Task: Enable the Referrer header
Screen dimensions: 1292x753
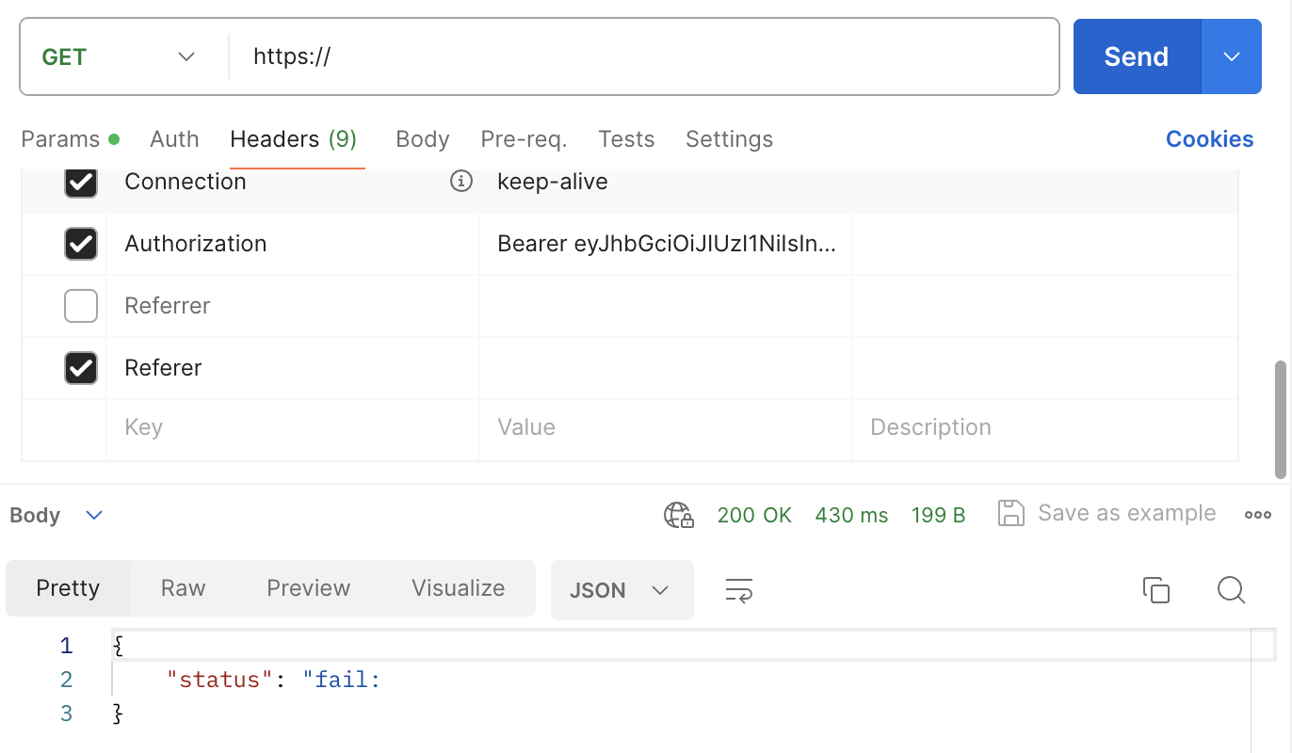Action: tap(80, 305)
